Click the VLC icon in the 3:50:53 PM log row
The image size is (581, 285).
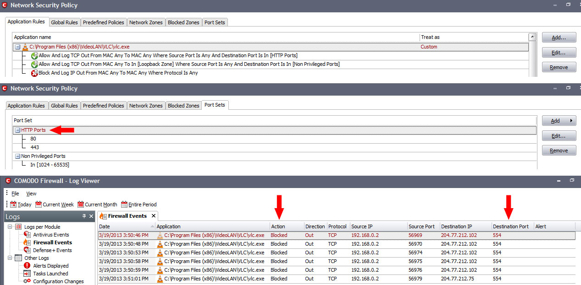tap(160, 253)
